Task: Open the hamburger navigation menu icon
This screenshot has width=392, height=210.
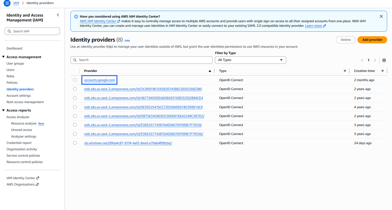Action: [x=7, y=3]
